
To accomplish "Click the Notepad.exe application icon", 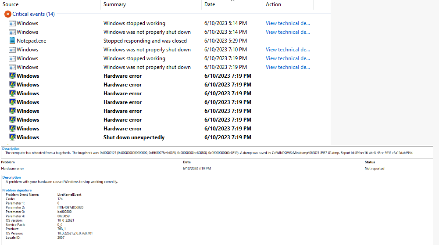I will pyautogui.click(x=12, y=41).
